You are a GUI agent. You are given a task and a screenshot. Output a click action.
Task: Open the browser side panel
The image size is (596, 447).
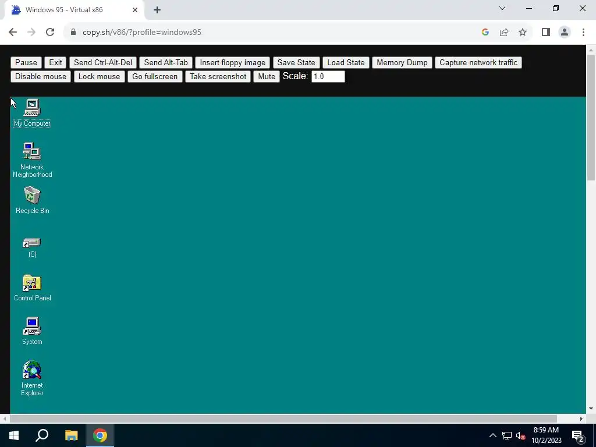(546, 32)
